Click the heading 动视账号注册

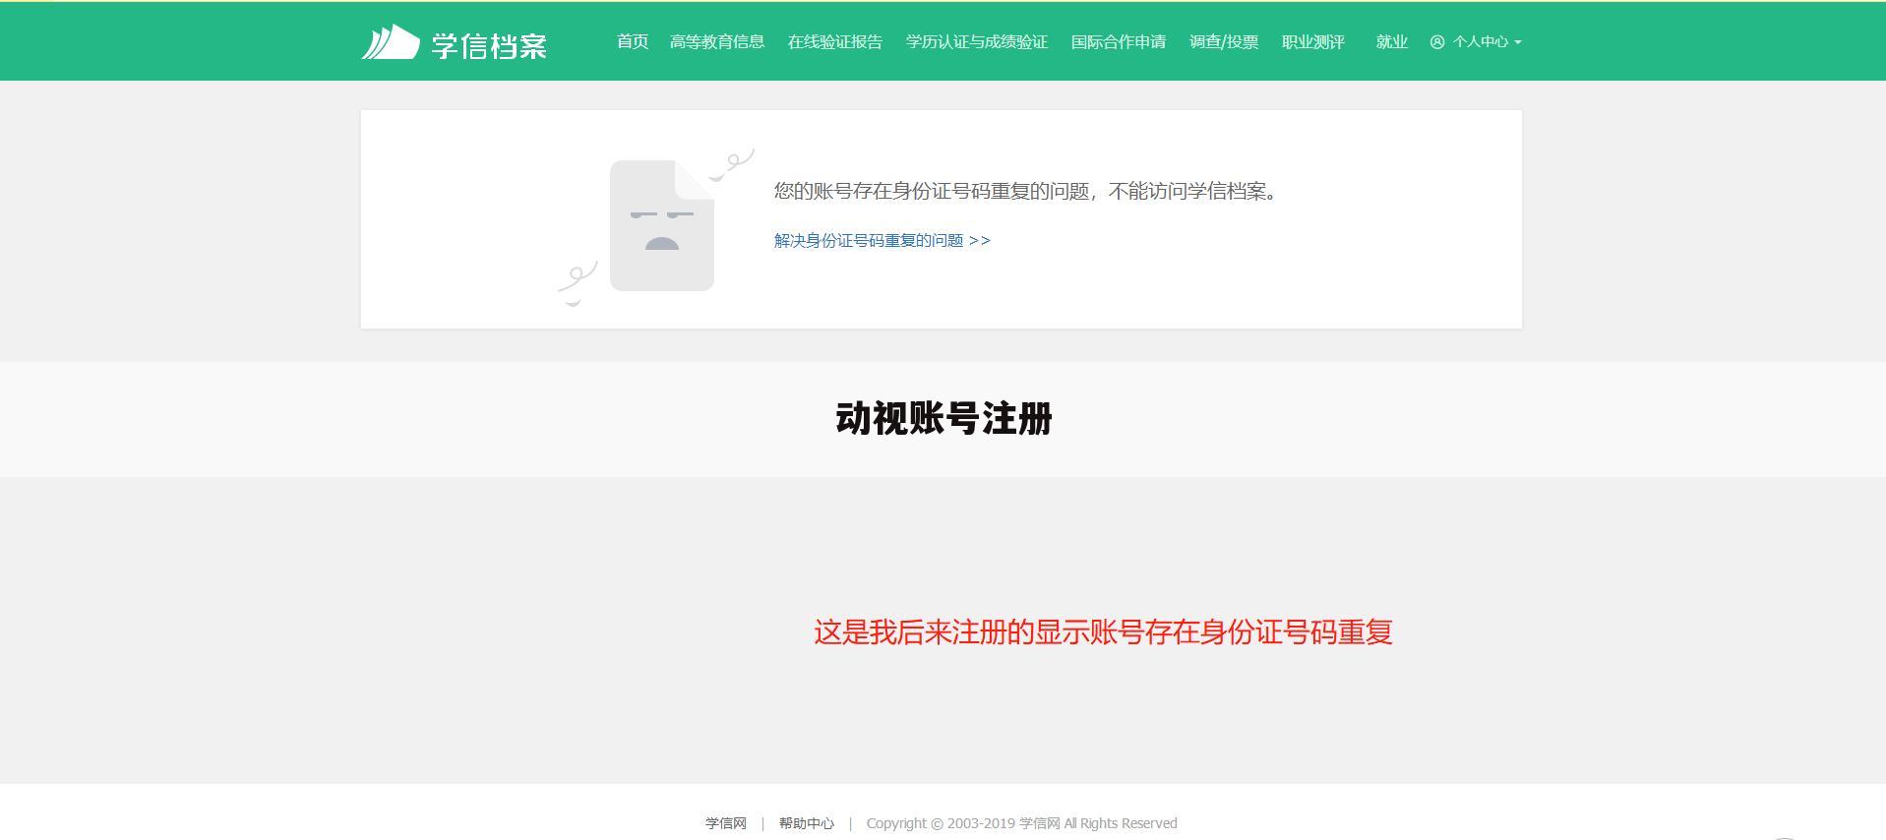click(x=943, y=418)
